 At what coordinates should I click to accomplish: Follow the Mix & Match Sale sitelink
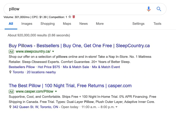pyautogui.click(x=76, y=67)
